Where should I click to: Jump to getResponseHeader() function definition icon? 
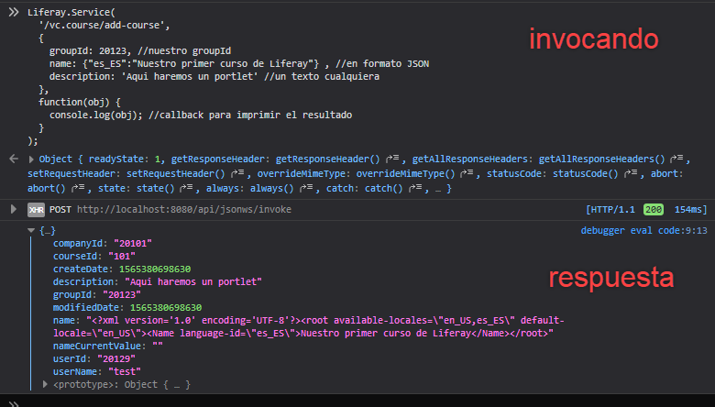(x=392, y=159)
